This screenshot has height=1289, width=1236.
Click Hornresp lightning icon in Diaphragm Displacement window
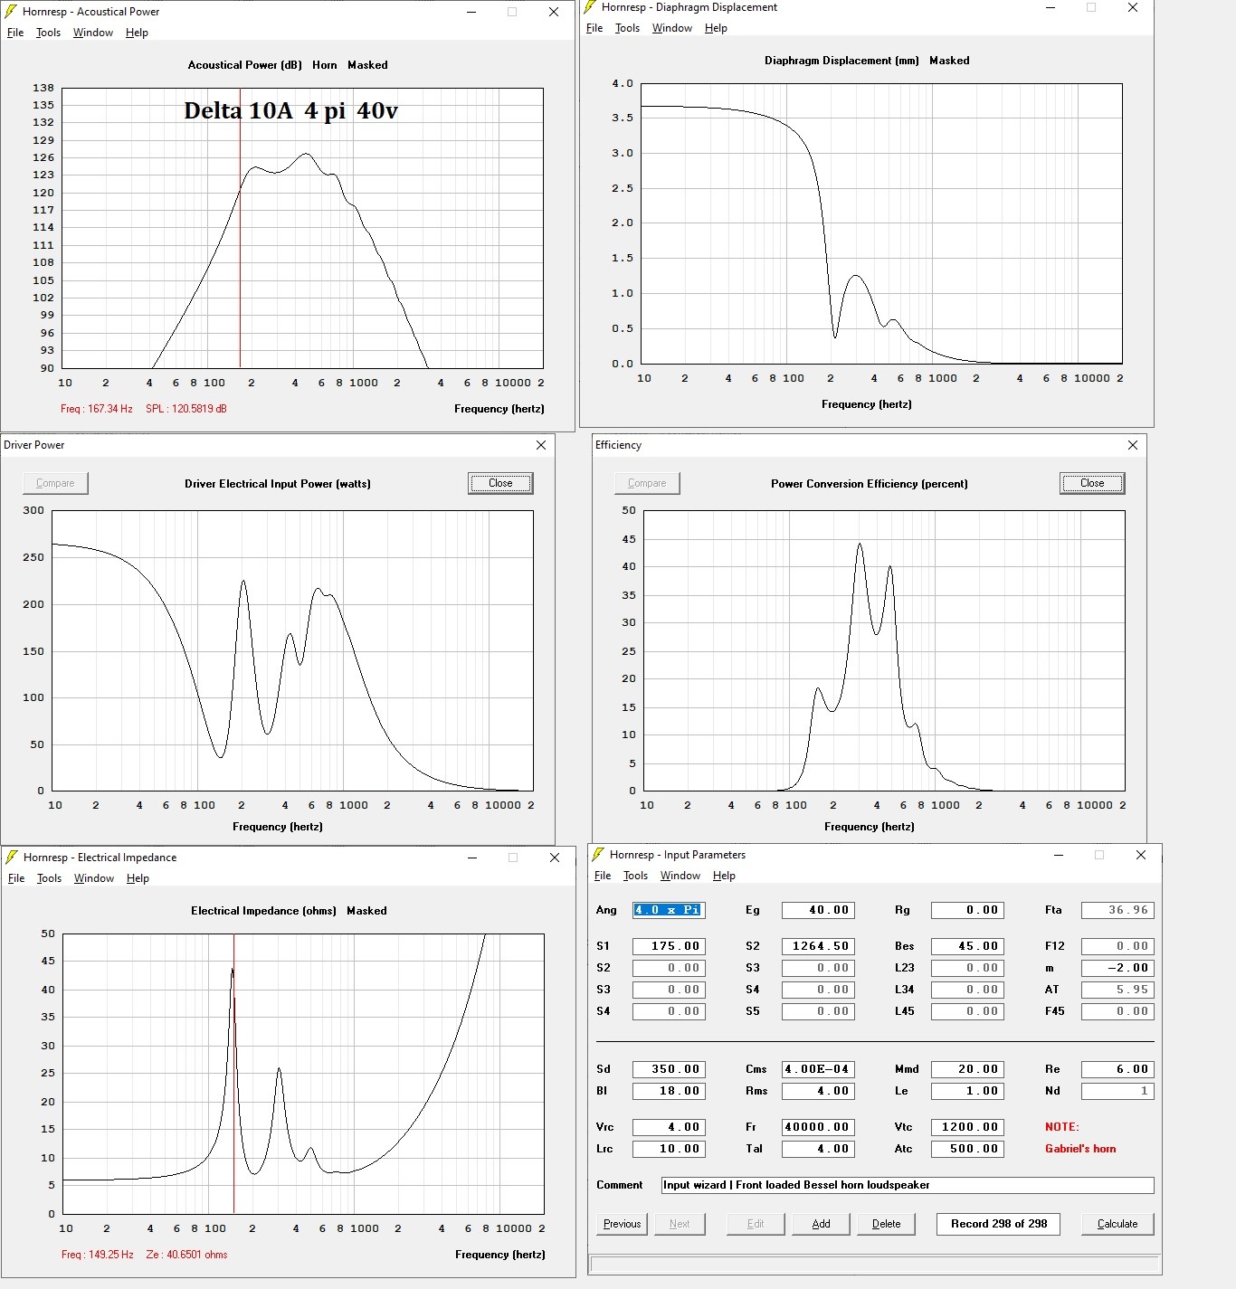click(590, 7)
